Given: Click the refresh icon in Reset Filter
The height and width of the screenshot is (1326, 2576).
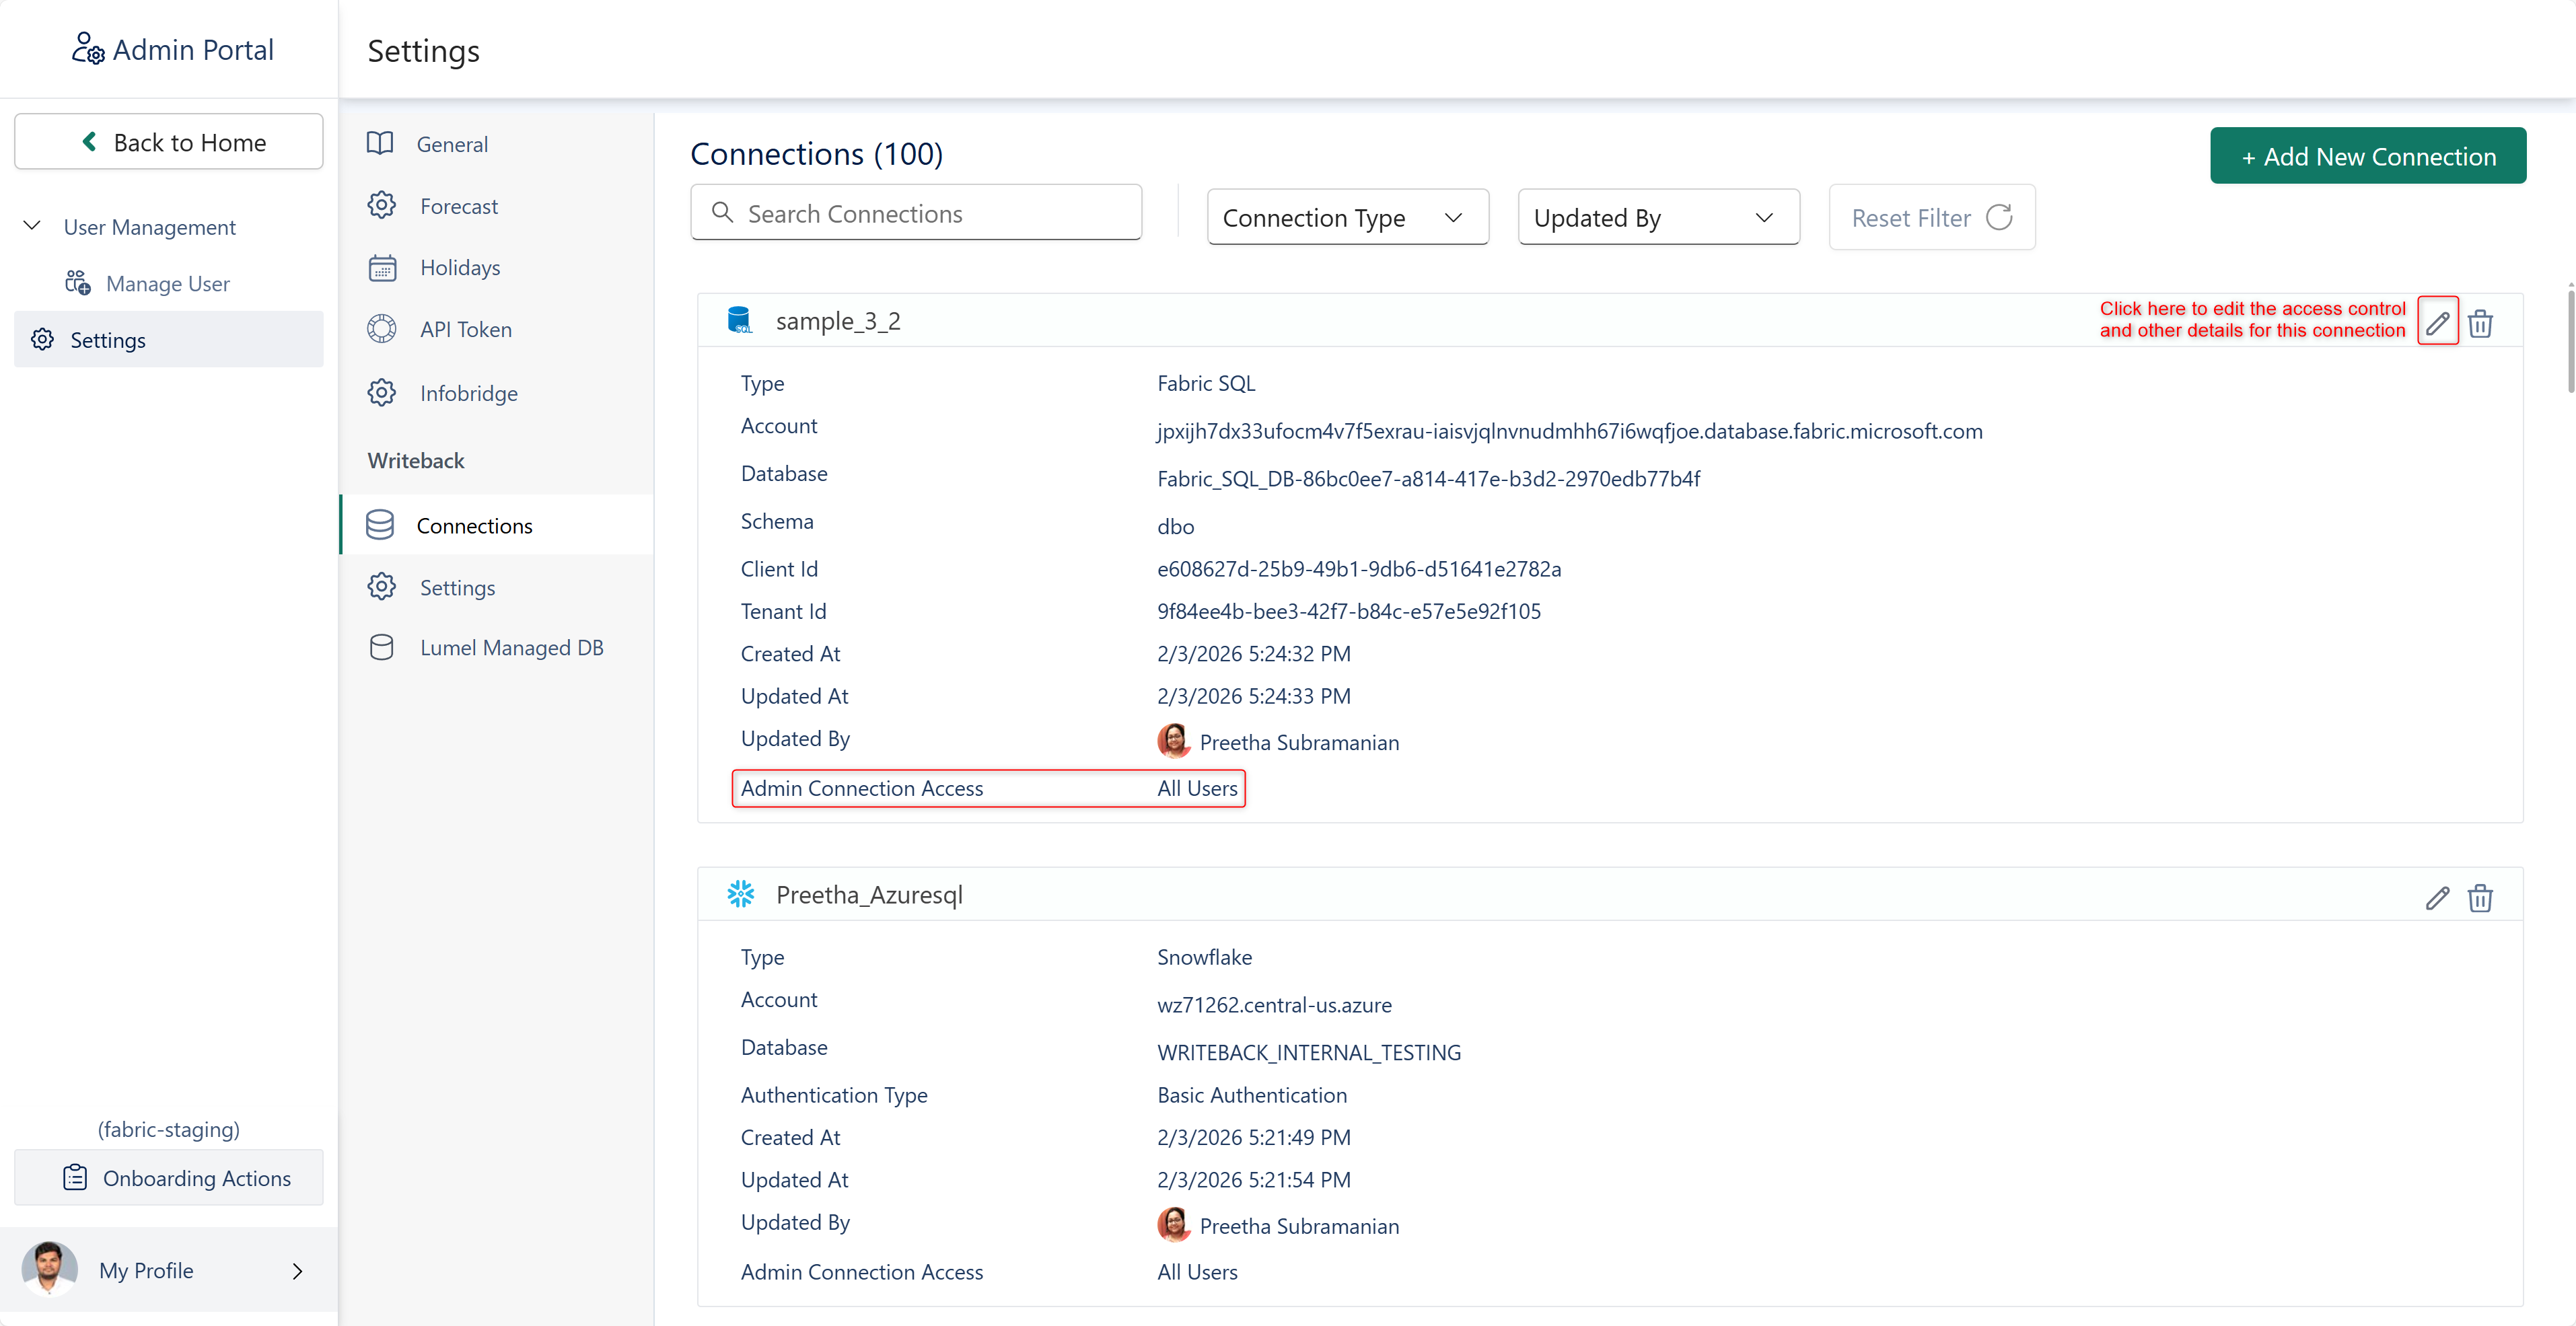Looking at the screenshot, I should (1999, 217).
